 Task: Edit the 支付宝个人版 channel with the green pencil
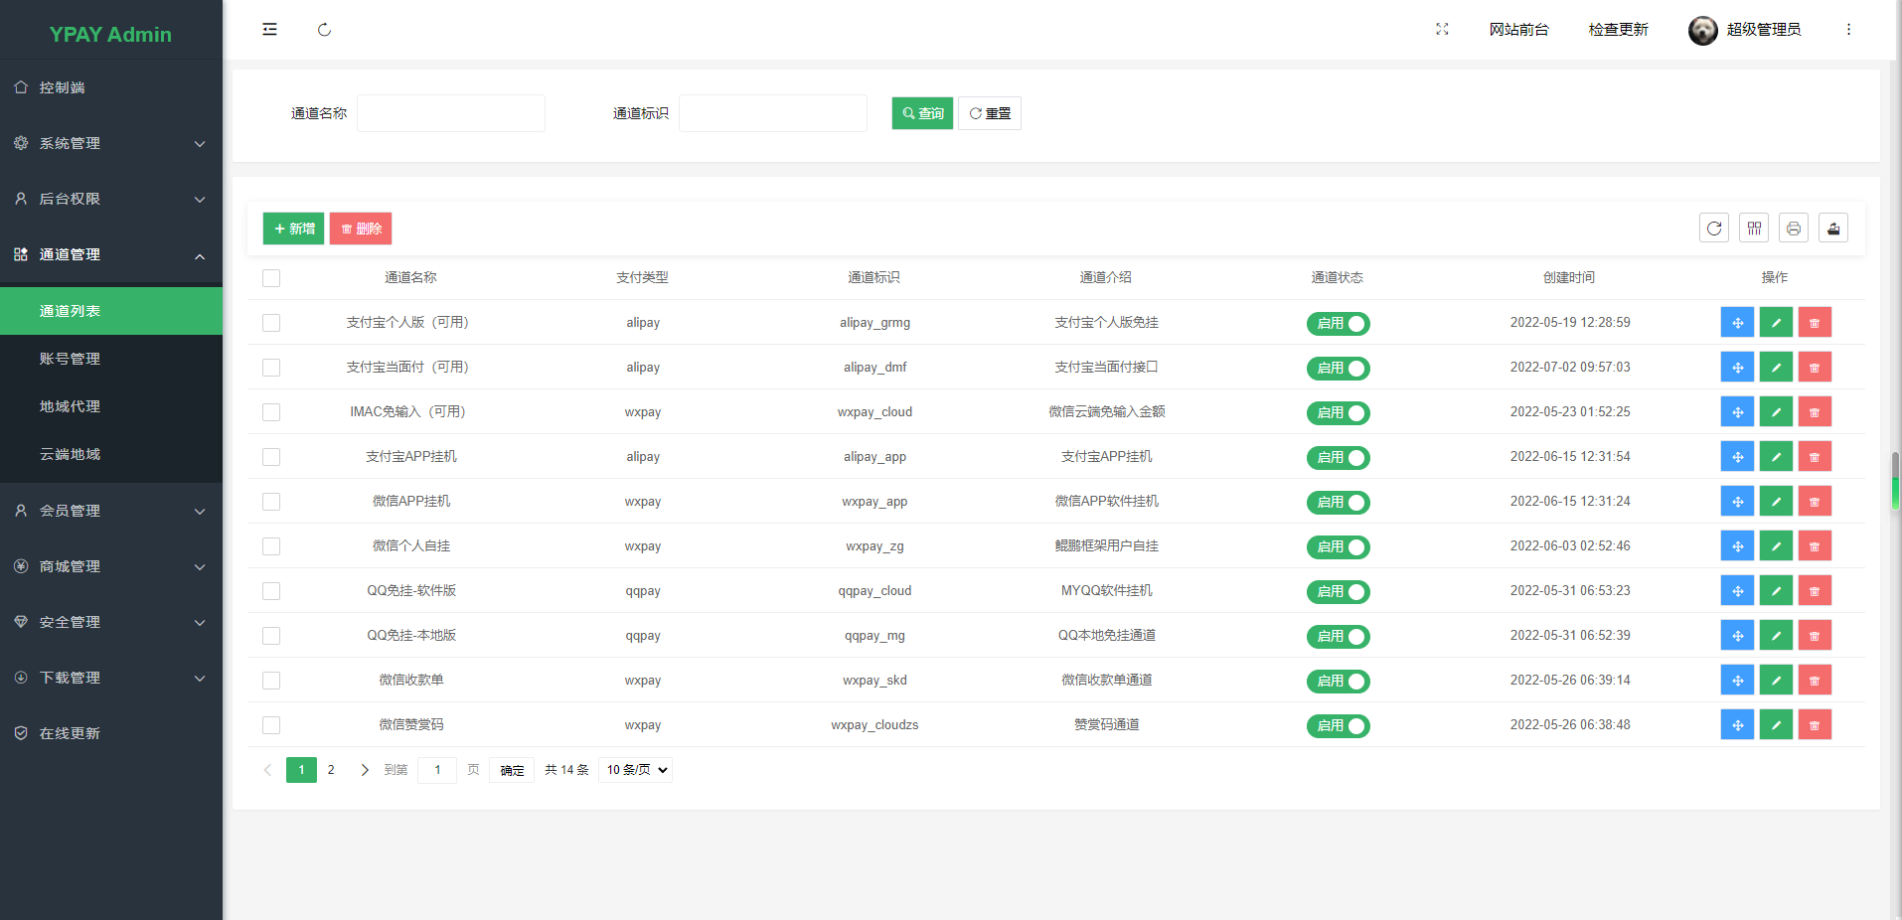coord(1775,322)
